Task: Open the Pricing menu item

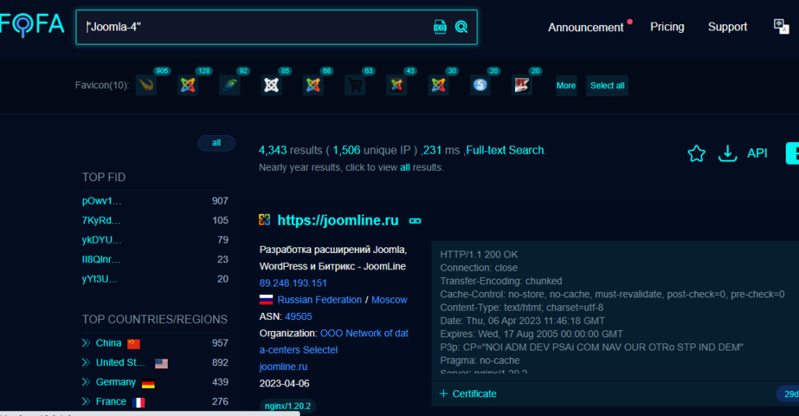Action: [x=667, y=27]
